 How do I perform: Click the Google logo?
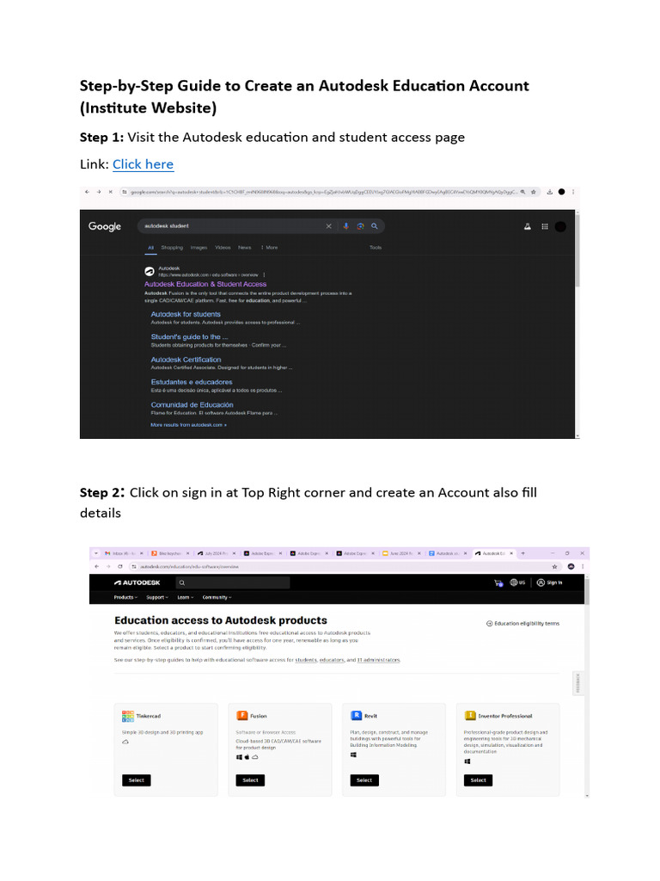point(104,226)
